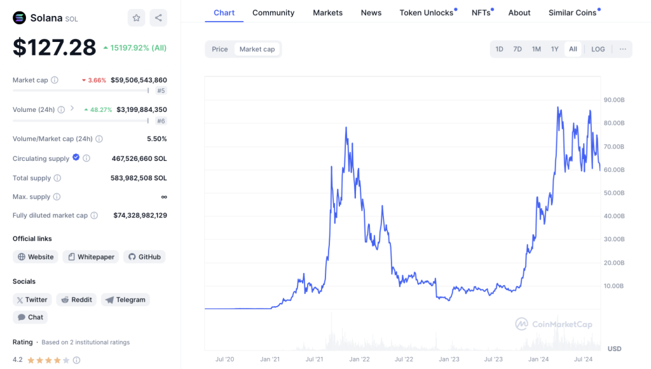
Task: Click the 3.66% market cap change
Action: click(x=94, y=80)
